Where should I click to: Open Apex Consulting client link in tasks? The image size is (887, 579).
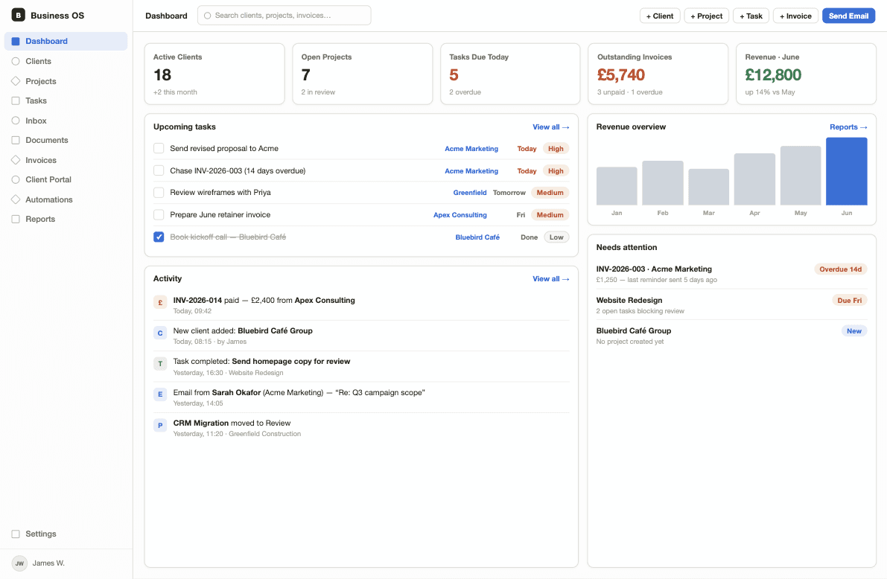click(460, 215)
